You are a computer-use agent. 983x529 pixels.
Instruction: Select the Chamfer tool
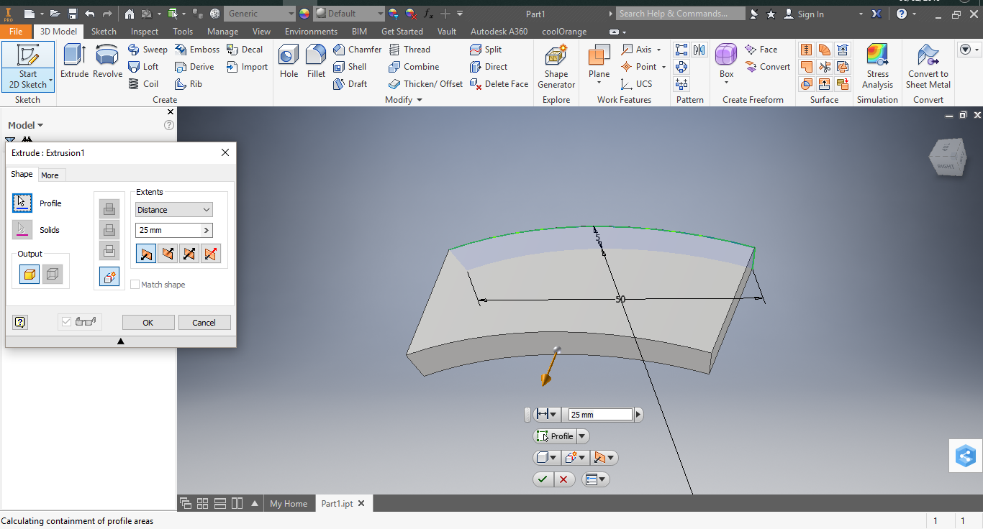[x=357, y=50]
